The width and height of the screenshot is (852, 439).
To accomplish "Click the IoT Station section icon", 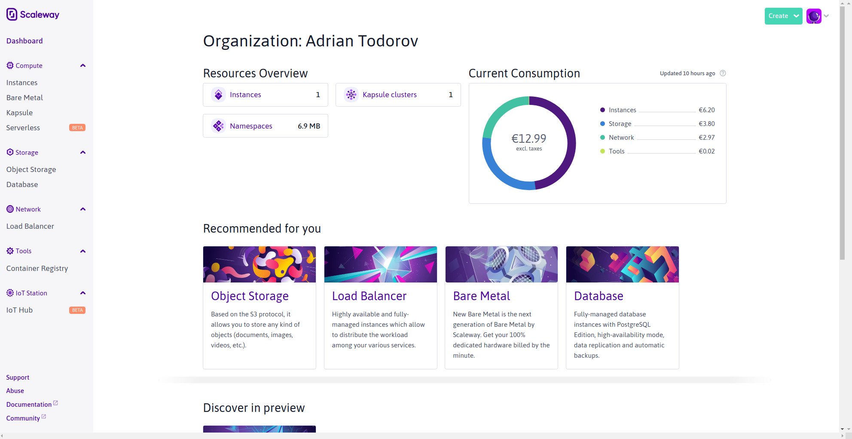I will (x=10, y=293).
